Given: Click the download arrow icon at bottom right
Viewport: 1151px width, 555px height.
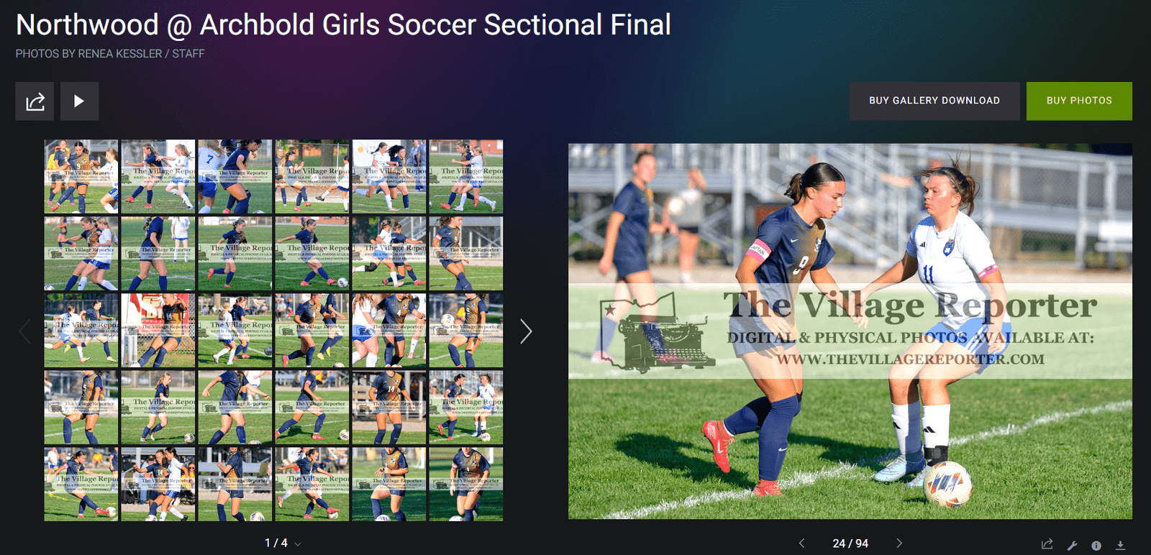Looking at the screenshot, I should pyautogui.click(x=1120, y=546).
